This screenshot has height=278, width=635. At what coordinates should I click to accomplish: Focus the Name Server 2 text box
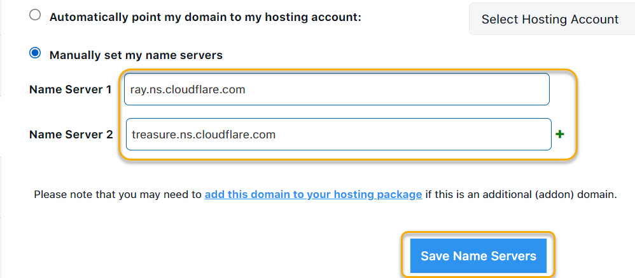[x=338, y=135]
